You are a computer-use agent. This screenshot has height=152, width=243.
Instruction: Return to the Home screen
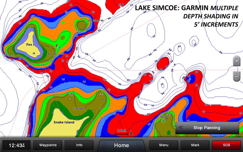tap(122, 145)
